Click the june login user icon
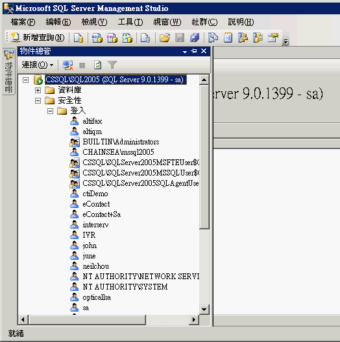Viewport: 340px width, 342px height. (74, 256)
